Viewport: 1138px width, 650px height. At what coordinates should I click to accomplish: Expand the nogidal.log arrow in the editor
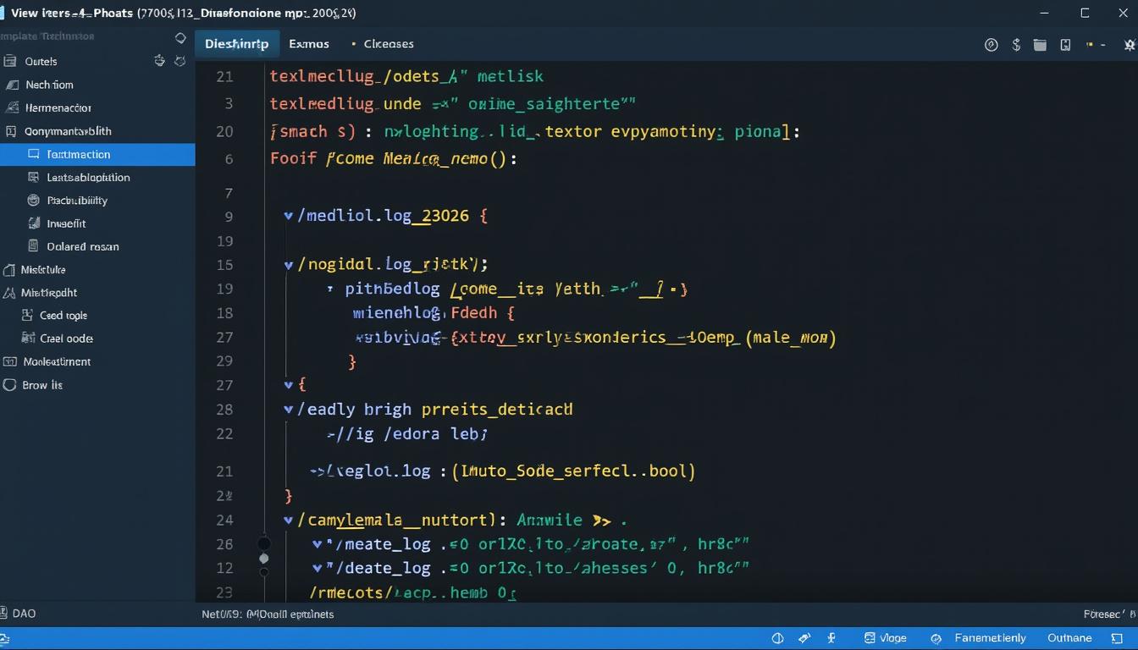click(x=288, y=263)
